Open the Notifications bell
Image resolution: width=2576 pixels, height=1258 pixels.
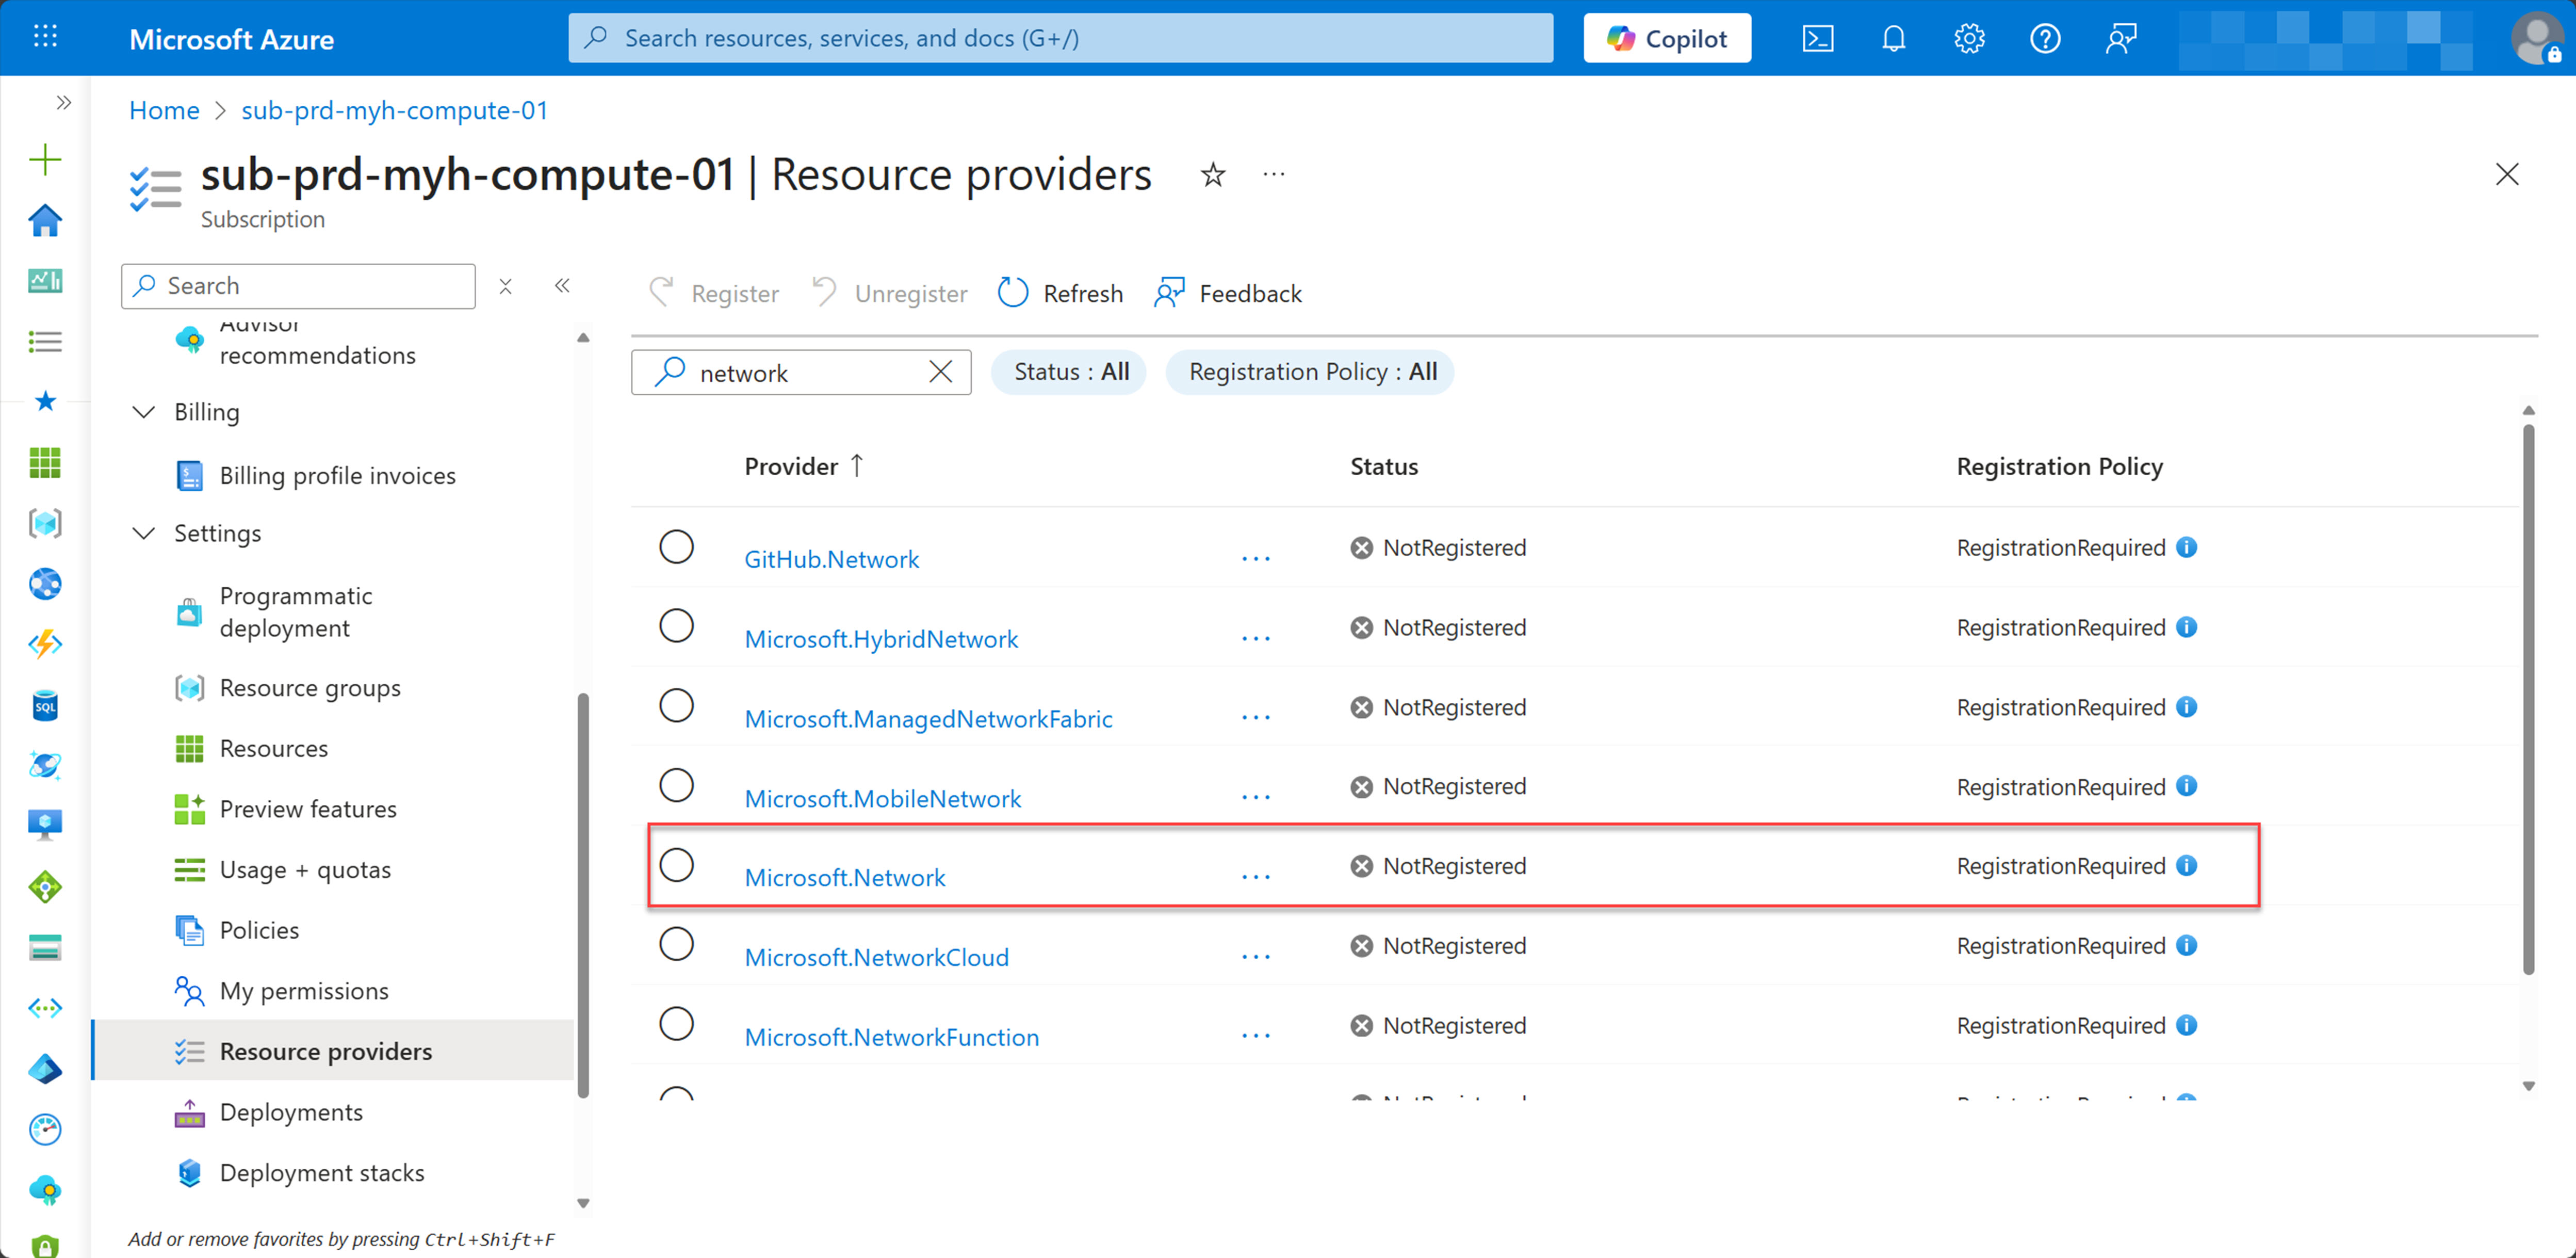coord(1893,38)
